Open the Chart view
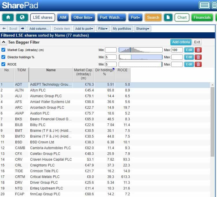Viewport: 217px width, 197px height. [x=182, y=18]
